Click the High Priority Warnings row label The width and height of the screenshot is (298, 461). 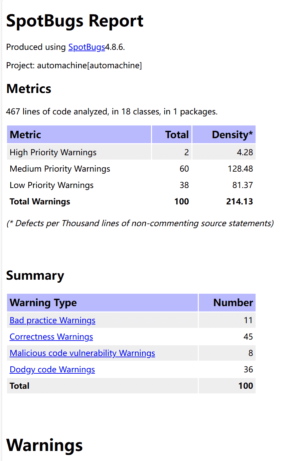[53, 153]
